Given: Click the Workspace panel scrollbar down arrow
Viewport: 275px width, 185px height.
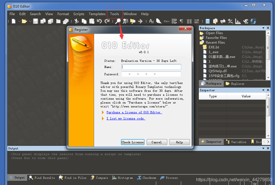Looking at the screenshot, I should click(268, 78).
